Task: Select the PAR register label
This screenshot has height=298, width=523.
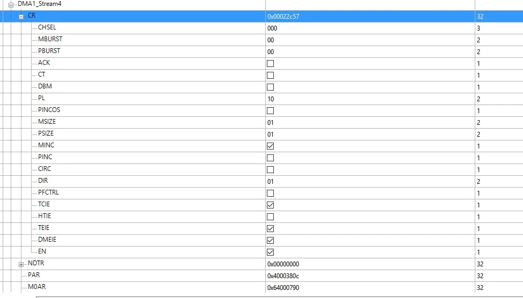Action: (x=34, y=275)
